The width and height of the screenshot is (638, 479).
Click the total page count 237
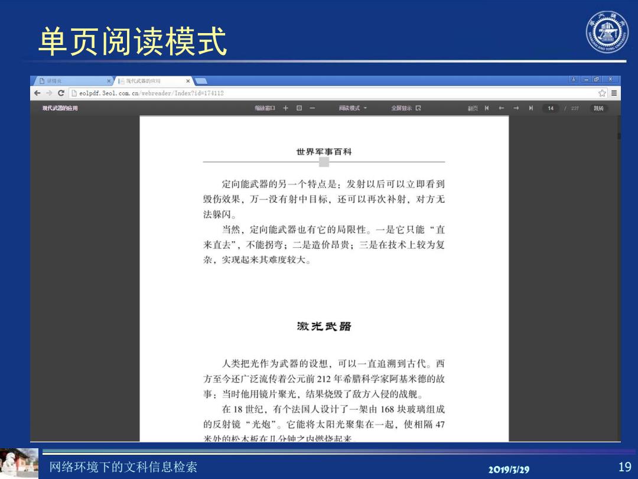click(x=575, y=108)
